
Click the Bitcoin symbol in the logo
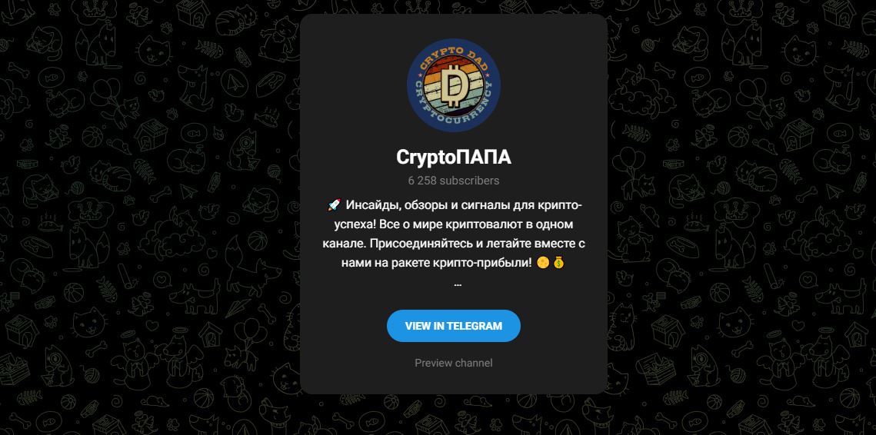click(454, 86)
